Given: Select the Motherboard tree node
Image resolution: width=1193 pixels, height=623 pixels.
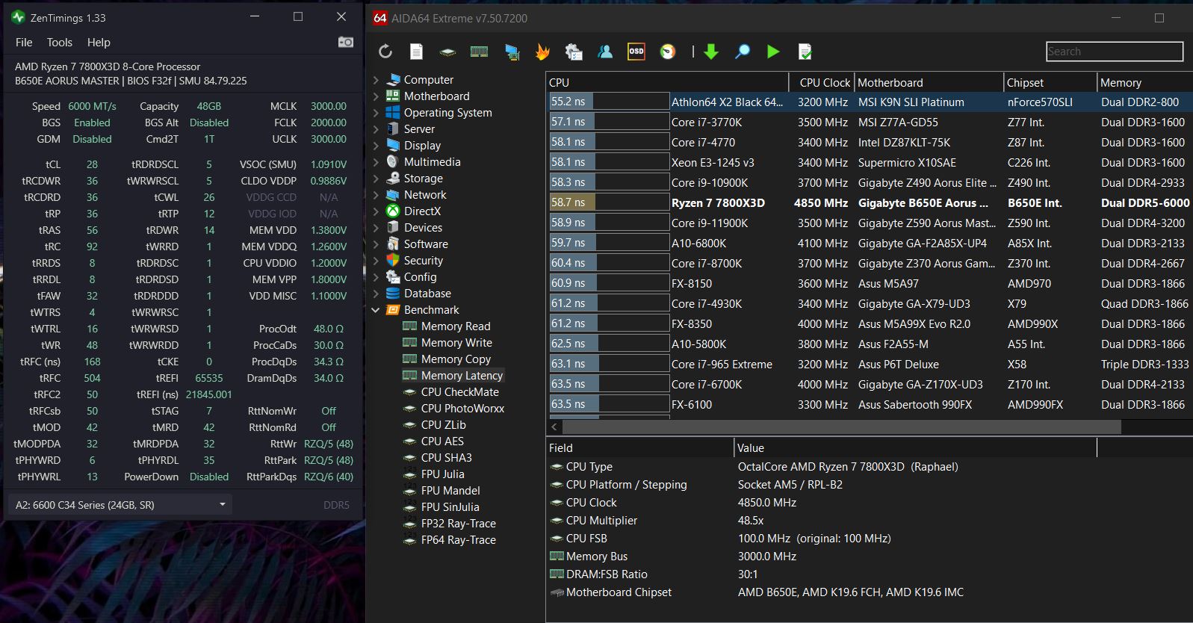Looking at the screenshot, I should pyautogui.click(x=436, y=96).
